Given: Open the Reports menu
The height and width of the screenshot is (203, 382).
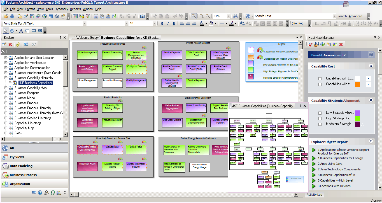Looking at the screenshot, I should [x=75, y=9].
